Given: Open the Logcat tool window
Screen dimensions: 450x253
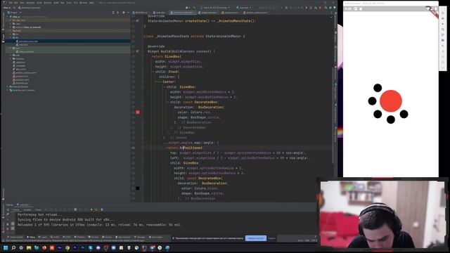Looking at the screenshot, I should 42,238.
